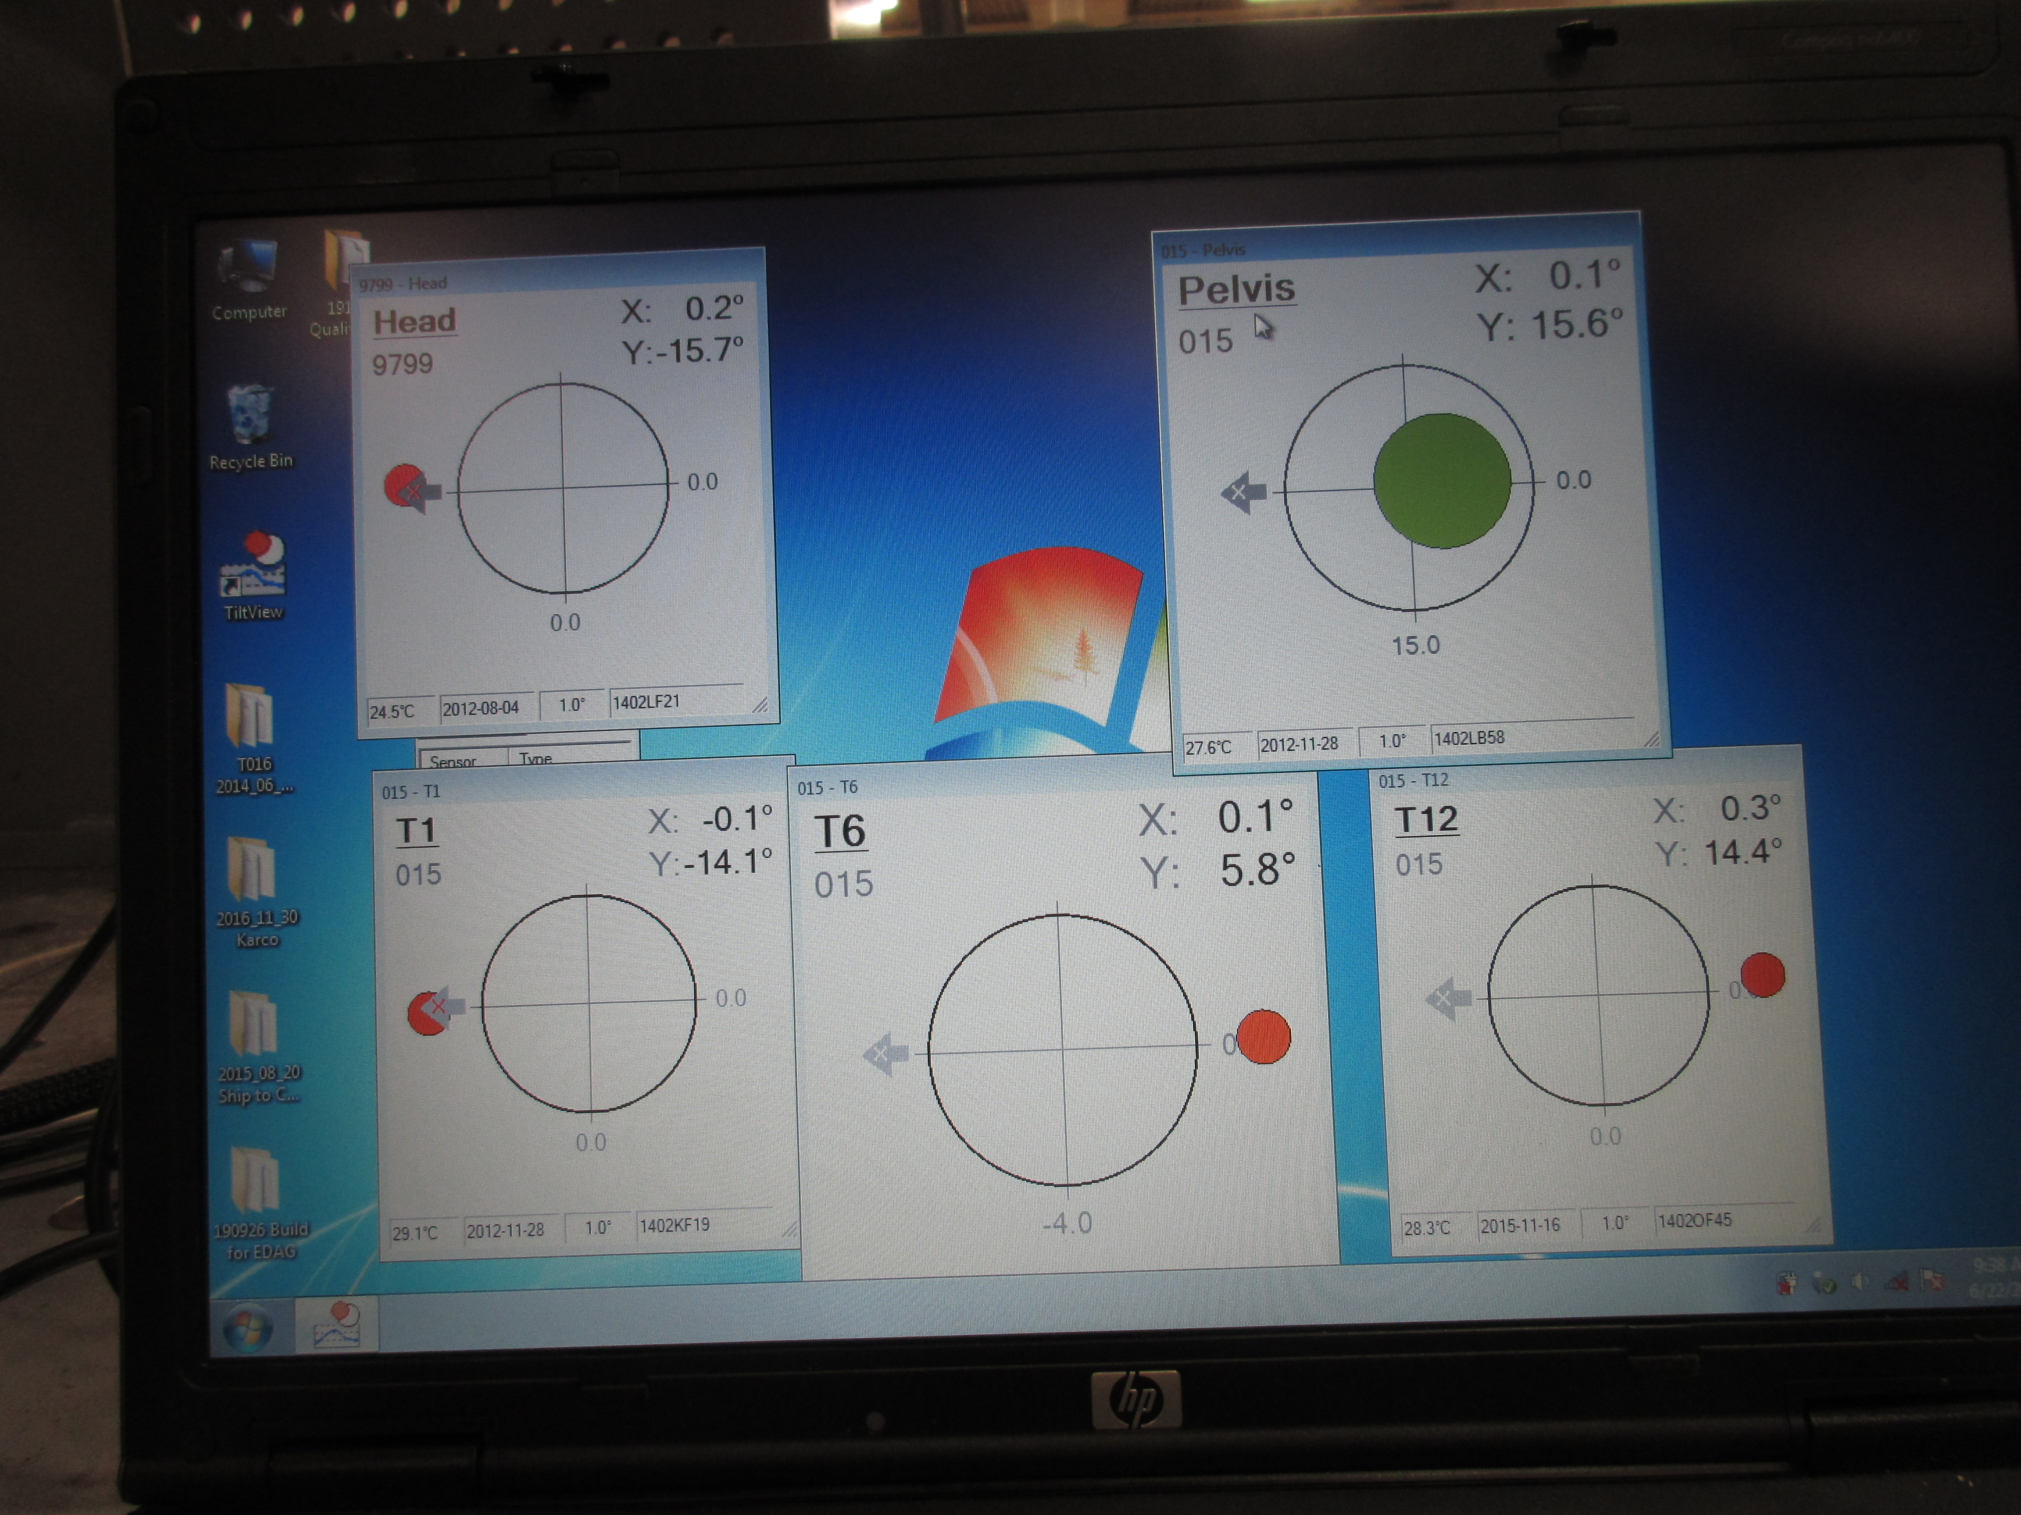This screenshot has height=1515, width=2021.
Task: Open the Recycle Bin desktop icon
Action: click(x=250, y=427)
